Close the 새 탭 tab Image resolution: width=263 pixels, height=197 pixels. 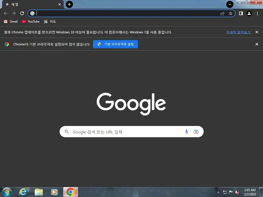click(60, 4)
